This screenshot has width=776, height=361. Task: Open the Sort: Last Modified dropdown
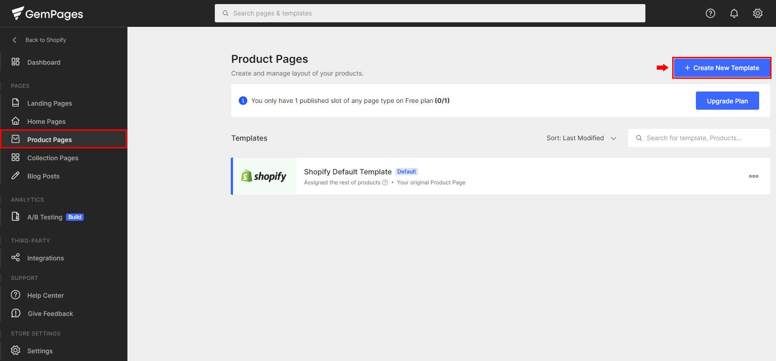click(581, 138)
